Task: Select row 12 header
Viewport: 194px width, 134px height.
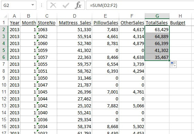Action: coord(4,99)
